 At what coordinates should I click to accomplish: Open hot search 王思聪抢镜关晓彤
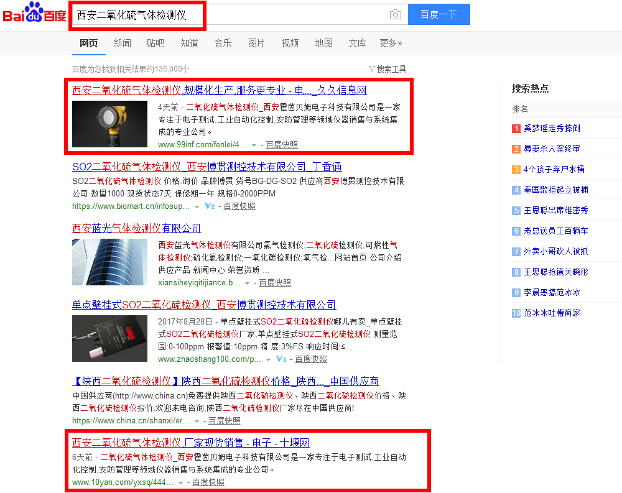pos(555,272)
